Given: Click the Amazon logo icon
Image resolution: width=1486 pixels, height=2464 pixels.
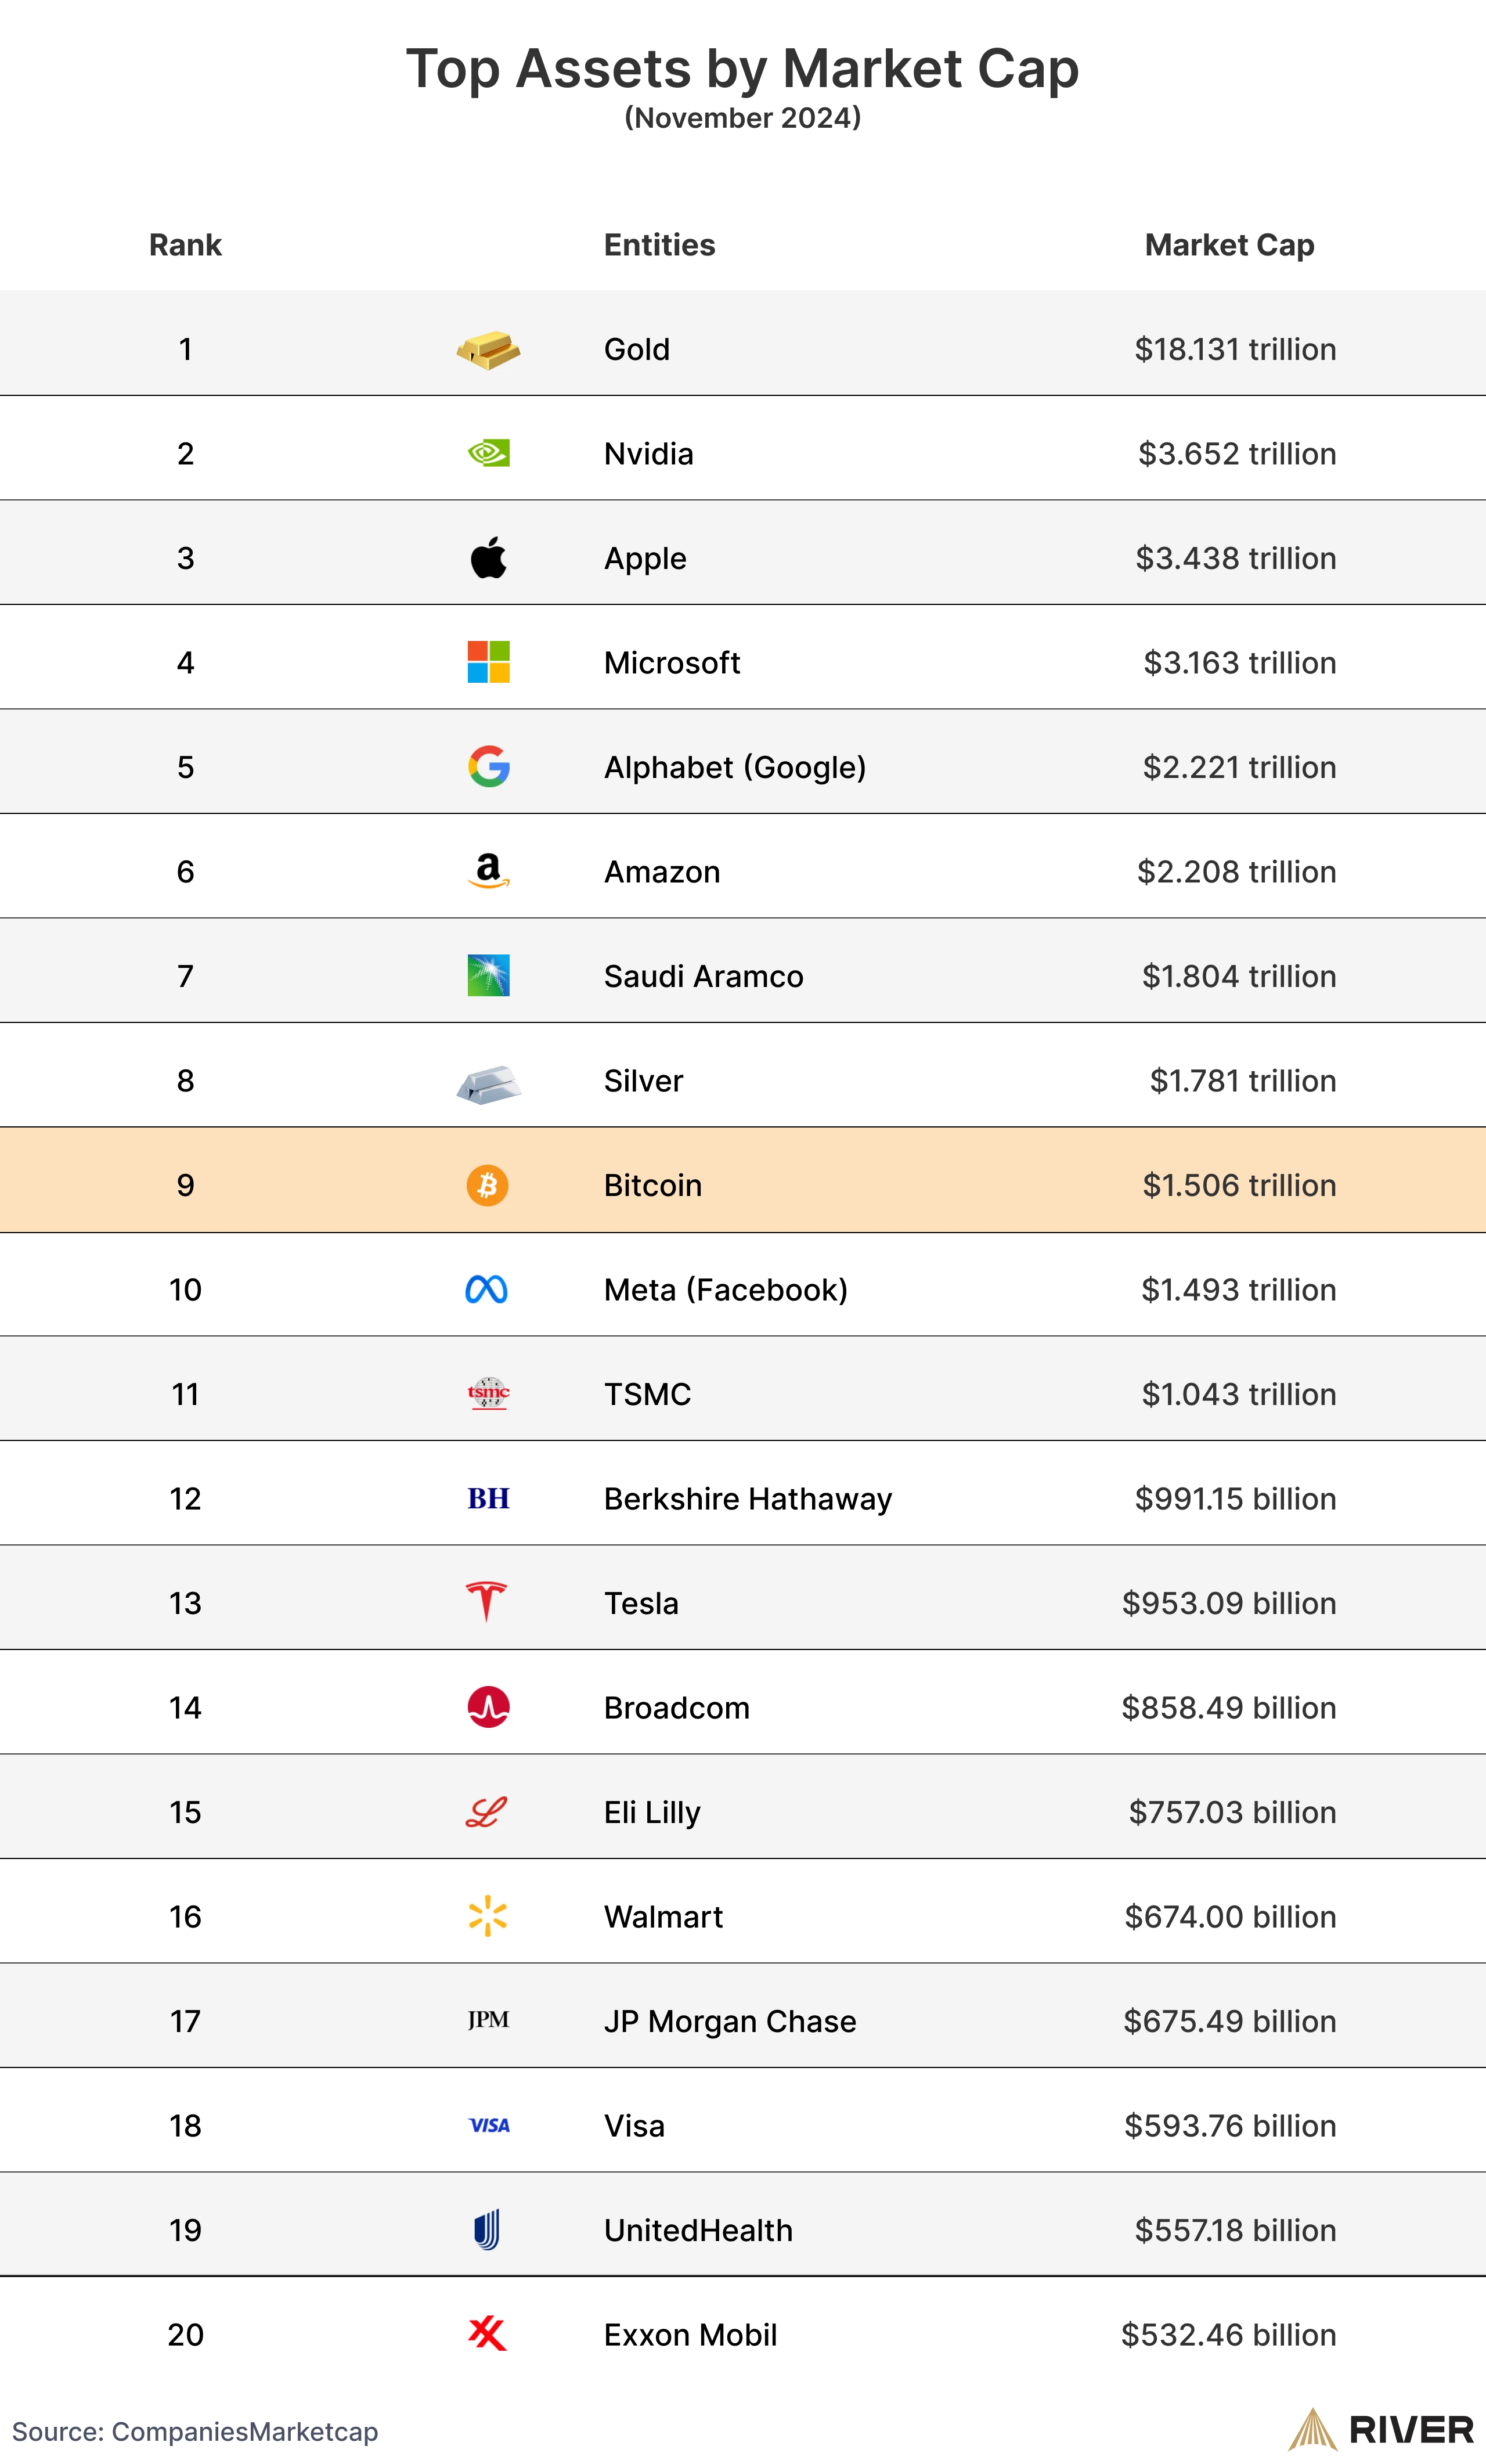Looking at the screenshot, I should (488, 871).
